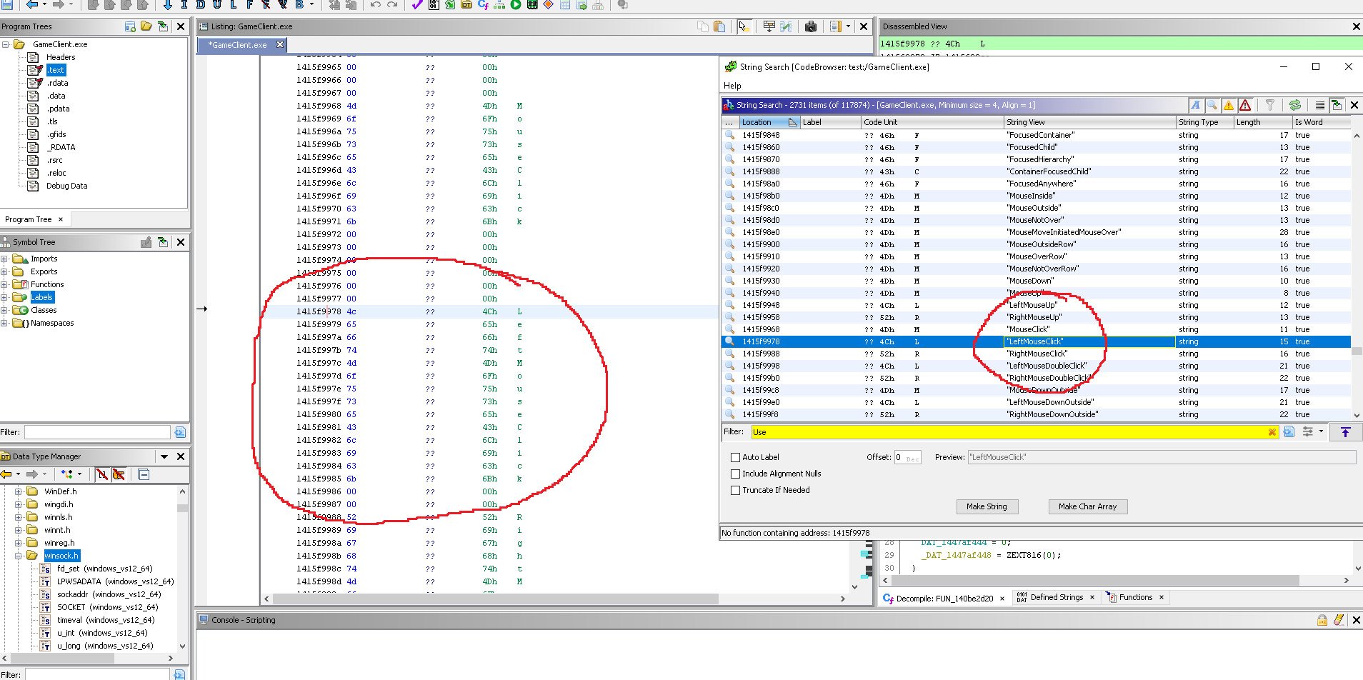
Task: Select Decompile: FUN_140be2d20 tab
Action: [x=944, y=598]
